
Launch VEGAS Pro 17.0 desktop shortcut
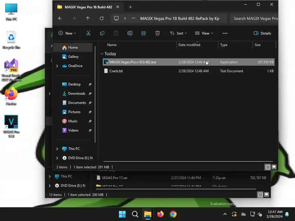pyautogui.click(x=11, y=126)
